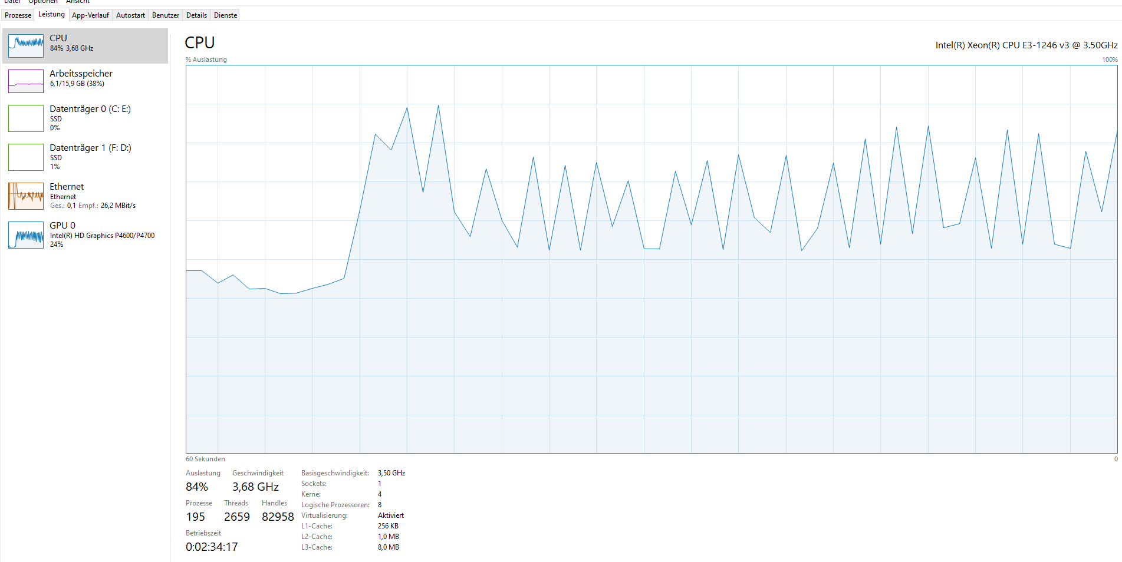Click the 84% Auslastung value below the graph
This screenshot has height=562, width=1122.
click(x=197, y=487)
